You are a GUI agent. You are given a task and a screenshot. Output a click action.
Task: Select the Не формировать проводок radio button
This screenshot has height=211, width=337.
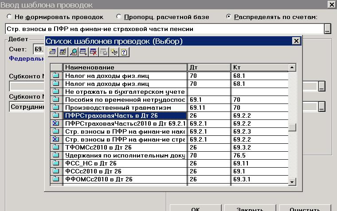(9, 16)
